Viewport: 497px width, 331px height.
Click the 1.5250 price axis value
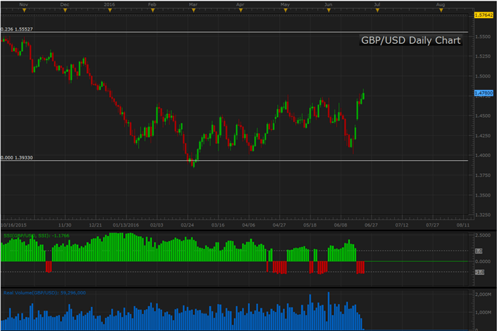[482, 56]
